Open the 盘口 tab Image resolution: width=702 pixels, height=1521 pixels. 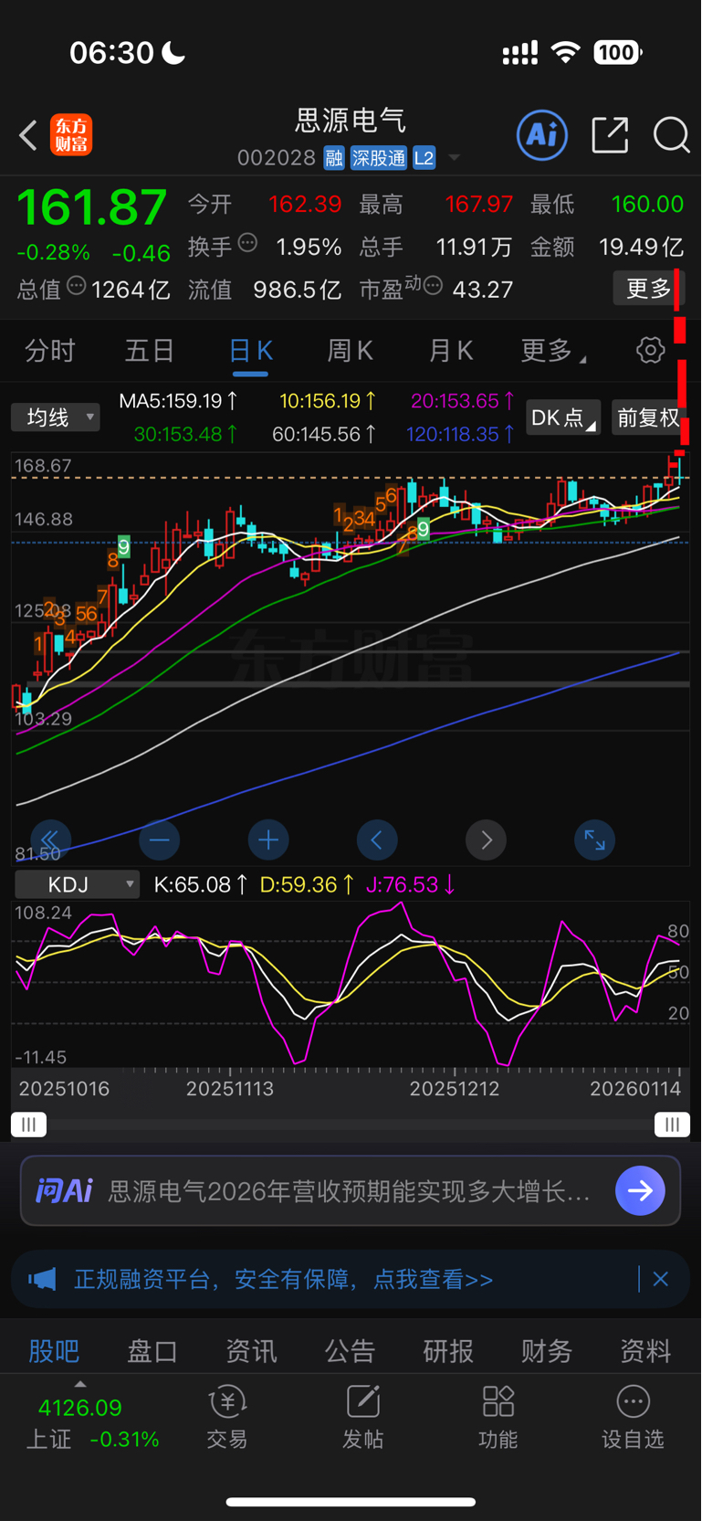coord(152,1350)
